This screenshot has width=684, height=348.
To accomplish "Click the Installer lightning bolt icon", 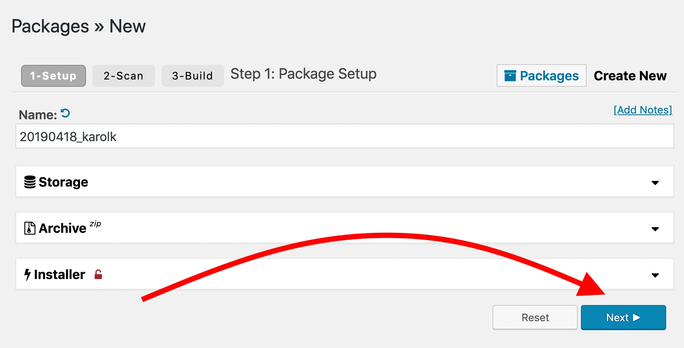I will point(27,275).
